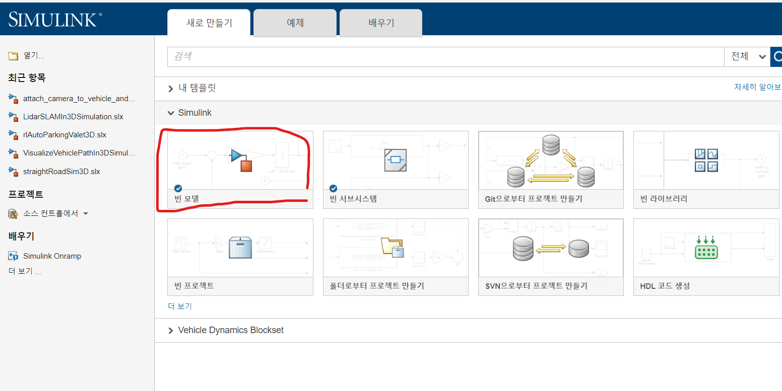
Task: Open the 전체 search filter dropdown
Action: tap(747, 57)
